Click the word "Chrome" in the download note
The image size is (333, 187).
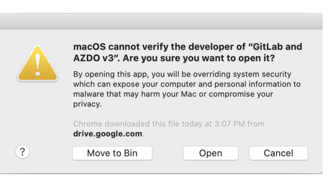pos(88,124)
